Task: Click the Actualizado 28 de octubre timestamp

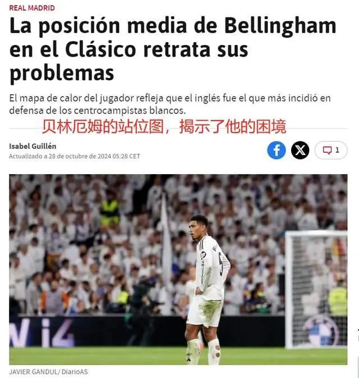Action: pos(75,156)
